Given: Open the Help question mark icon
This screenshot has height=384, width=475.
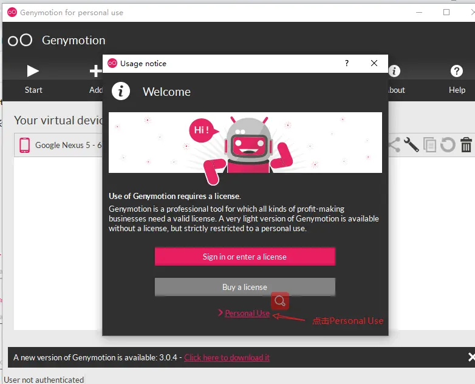Looking at the screenshot, I should tap(457, 71).
